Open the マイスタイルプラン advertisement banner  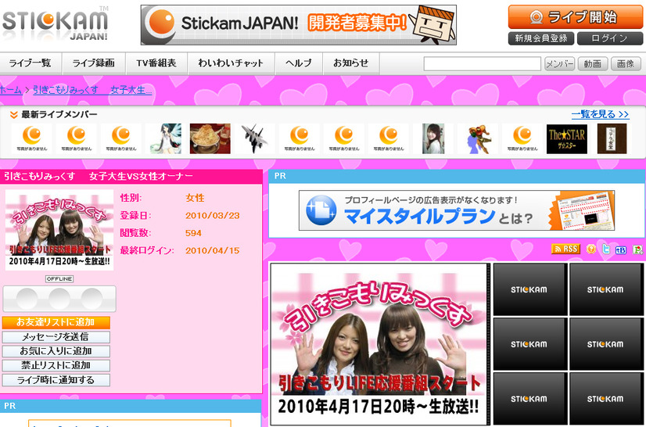click(457, 210)
